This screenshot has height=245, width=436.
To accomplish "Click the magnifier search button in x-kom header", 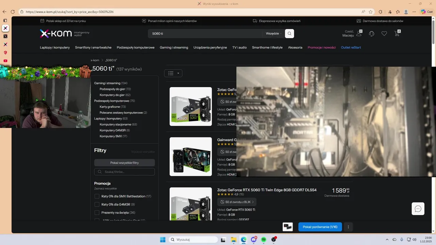I will (290, 34).
